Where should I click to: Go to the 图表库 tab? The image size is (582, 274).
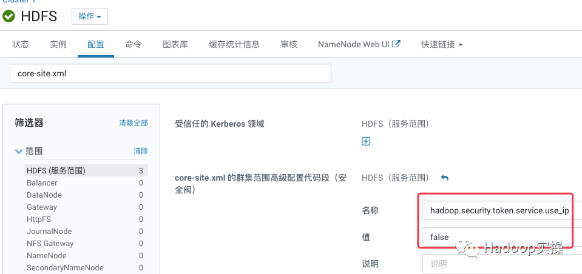click(x=175, y=44)
